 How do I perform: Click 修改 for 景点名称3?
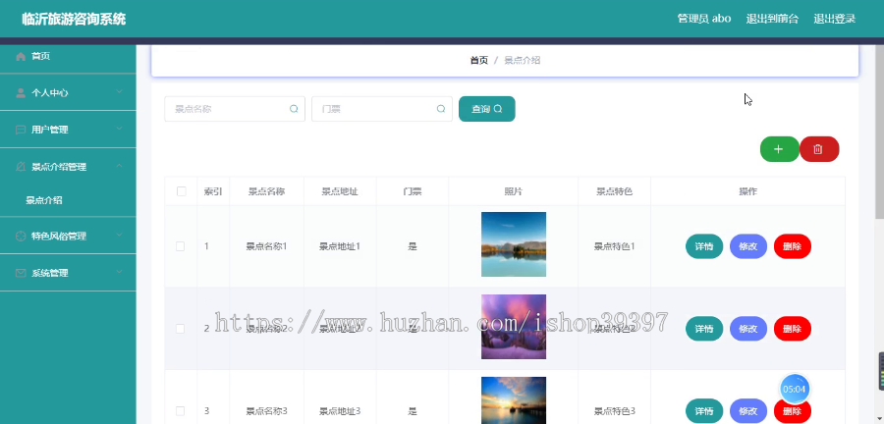point(748,411)
